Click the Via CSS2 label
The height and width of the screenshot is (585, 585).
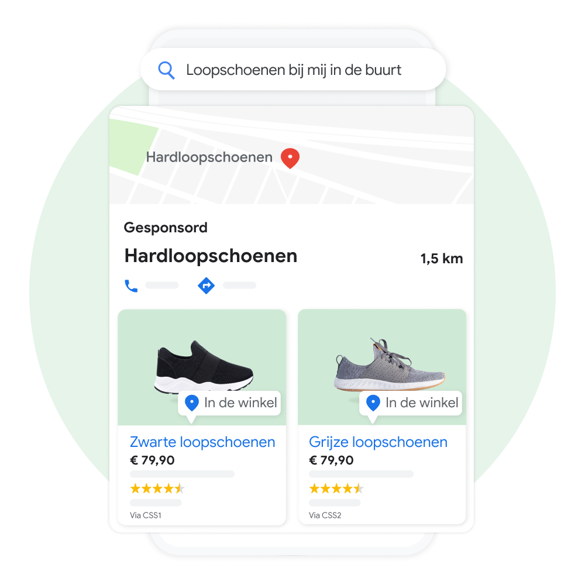(x=325, y=515)
